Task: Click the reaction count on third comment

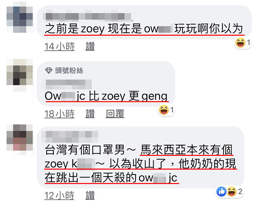Action: tap(240, 192)
